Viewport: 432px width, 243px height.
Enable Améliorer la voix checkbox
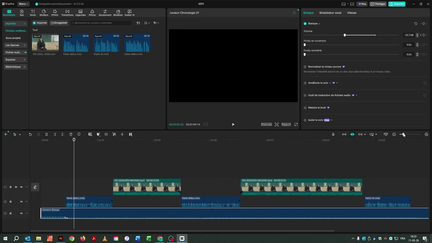305,83
